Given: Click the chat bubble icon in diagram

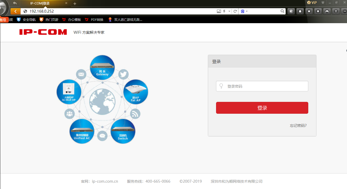Looking at the screenshot, I should [x=102, y=136].
